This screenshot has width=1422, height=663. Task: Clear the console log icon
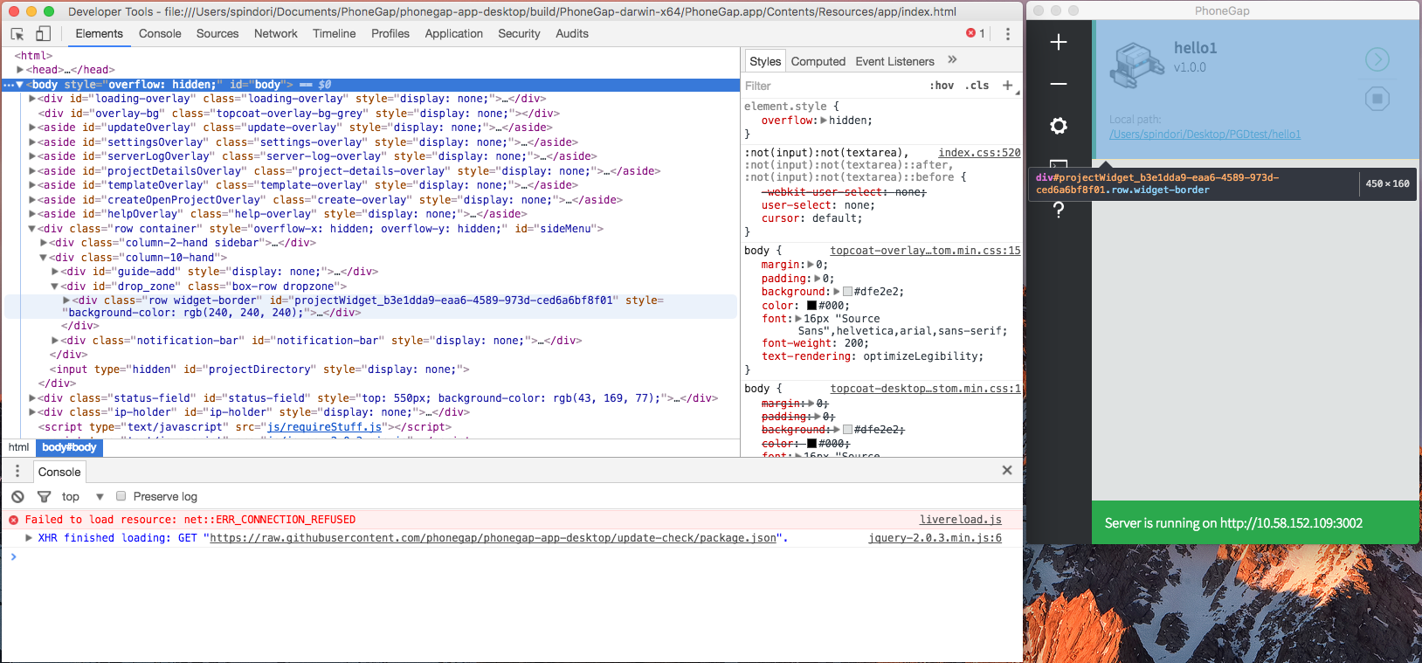[x=17, y=496]
